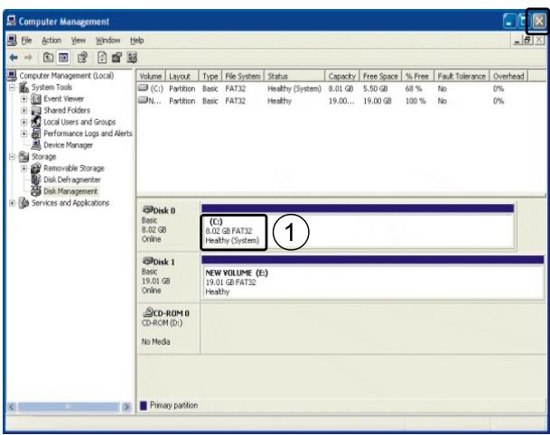Click the Help toolbar icon with question mark
The width and height of the screenshot is (550, 435).
coord(82,57)
